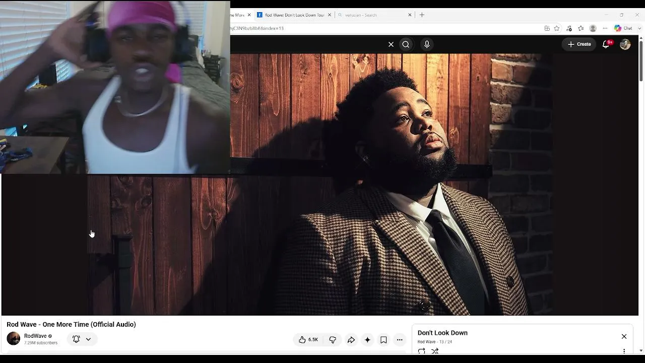Add this page to favorites with the star
The width and height of the screenshot is (645, 363).
[x=557, y=28]
